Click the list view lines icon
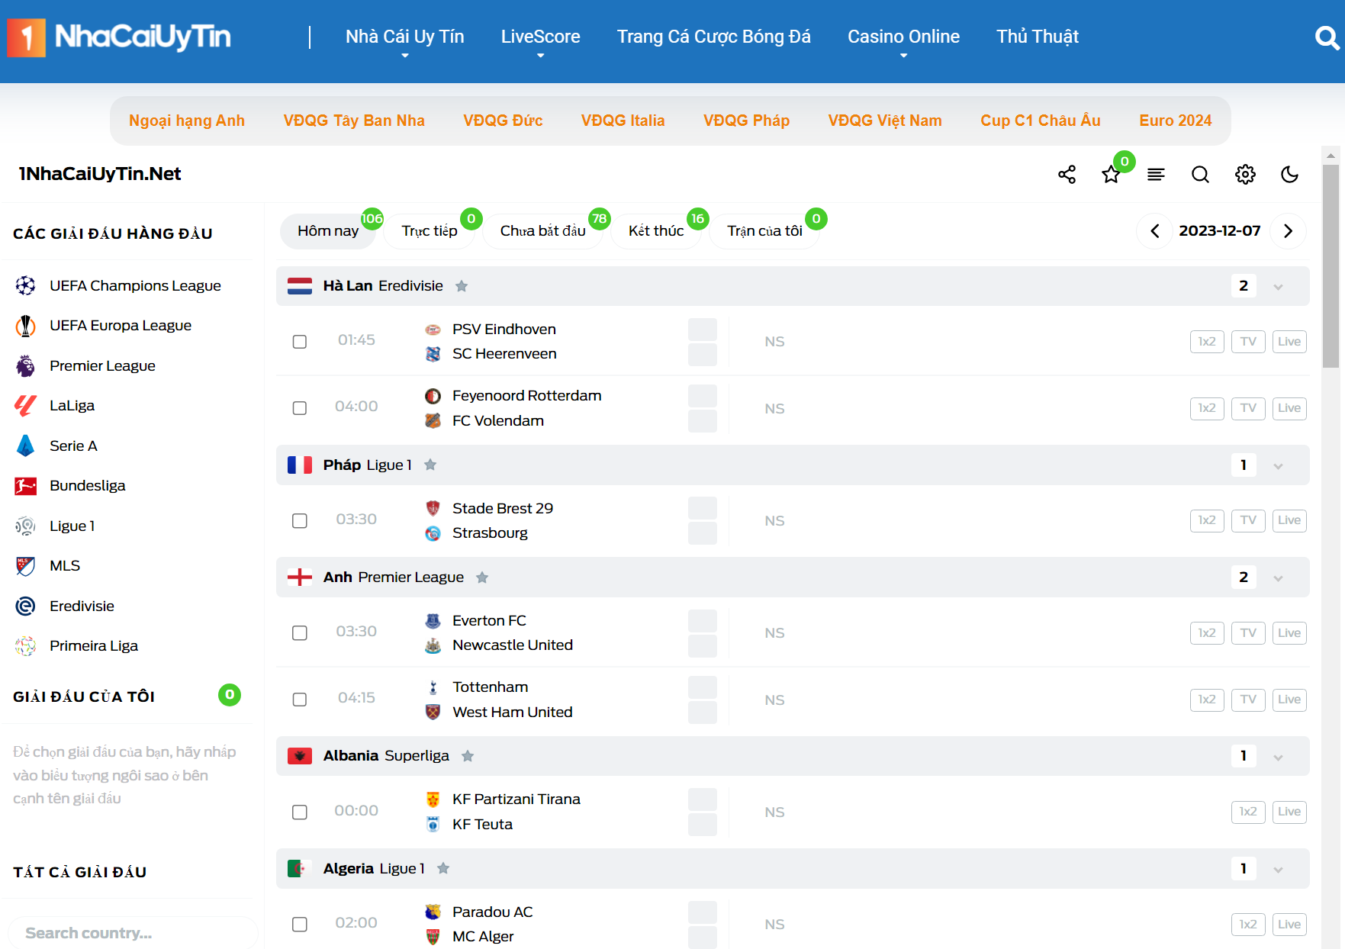This screenshot has height=949, width=1345. coord(1156,175)
